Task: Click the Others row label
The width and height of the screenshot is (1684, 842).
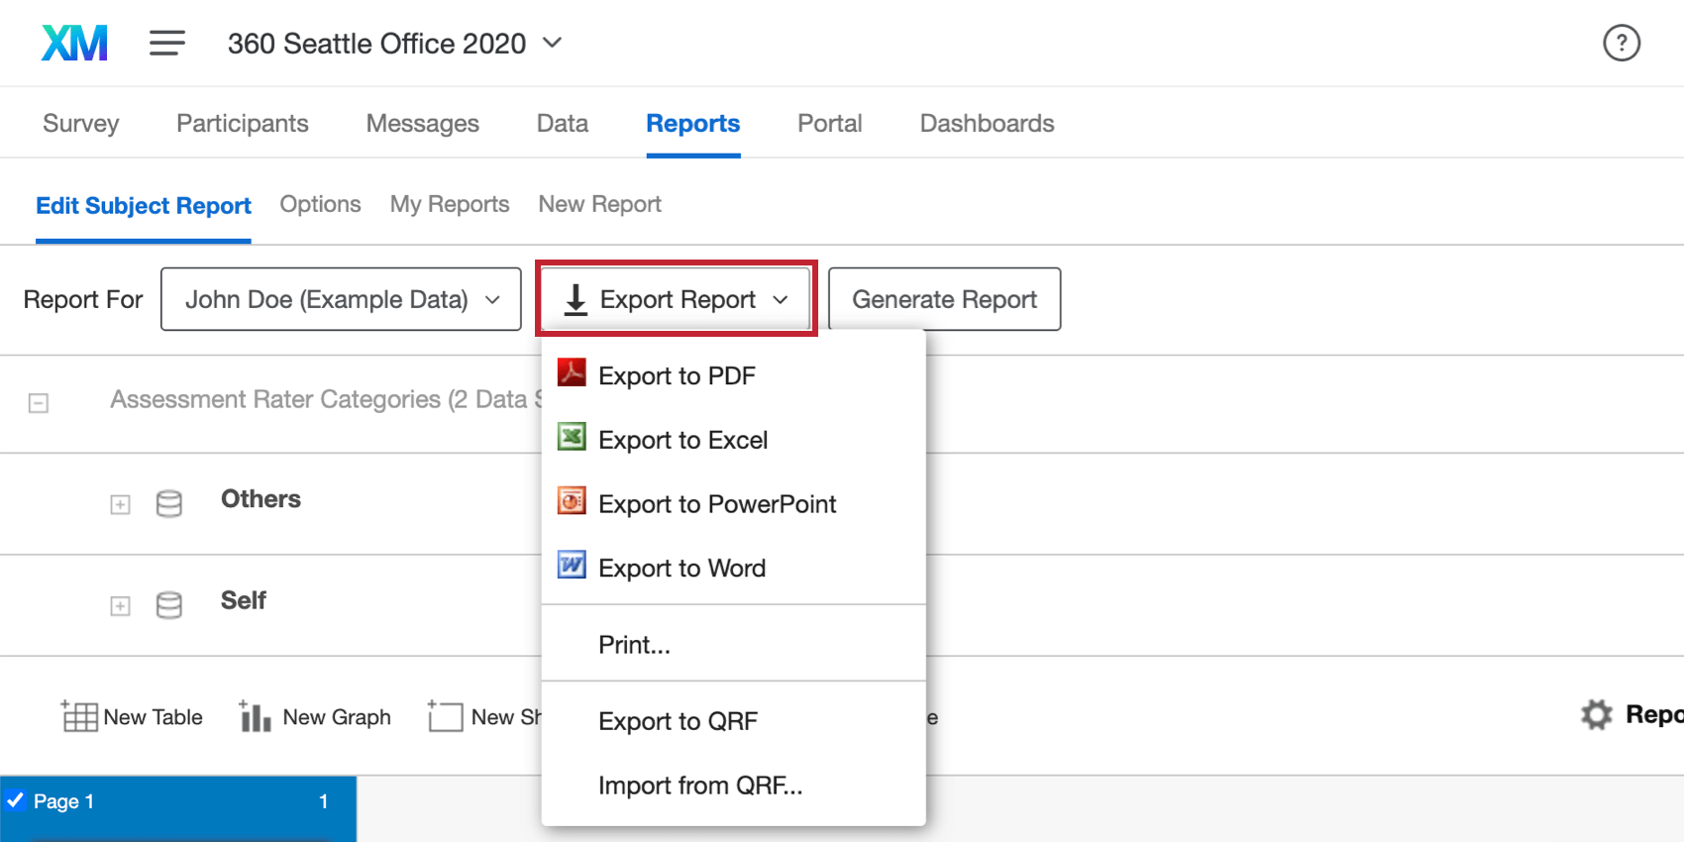Action: [x=261, y=499]
